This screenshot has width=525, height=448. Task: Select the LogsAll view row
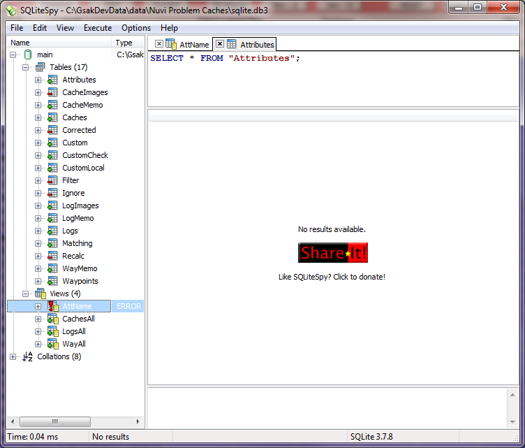click(x=74, y=331)
